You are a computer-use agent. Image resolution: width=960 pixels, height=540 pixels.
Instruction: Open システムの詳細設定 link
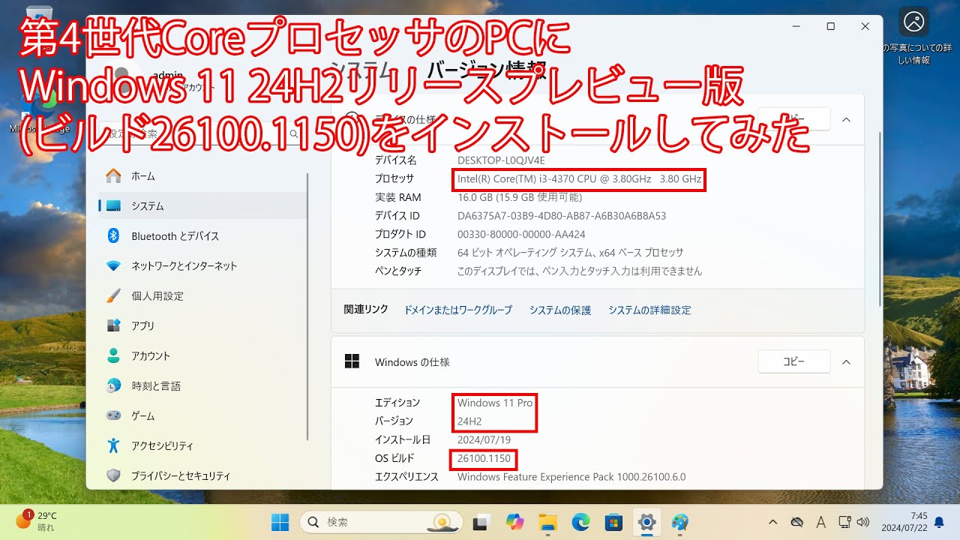click(x=649, y=310)
